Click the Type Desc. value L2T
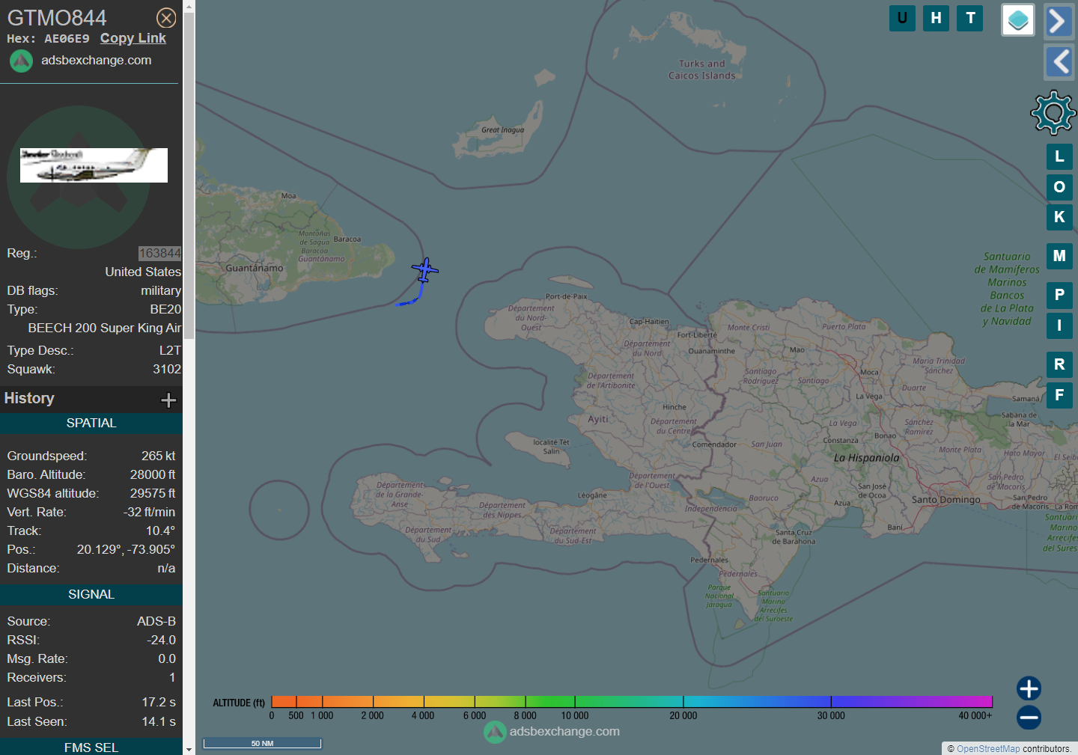This screenshot has width=1078, height=755. (170, 350)
